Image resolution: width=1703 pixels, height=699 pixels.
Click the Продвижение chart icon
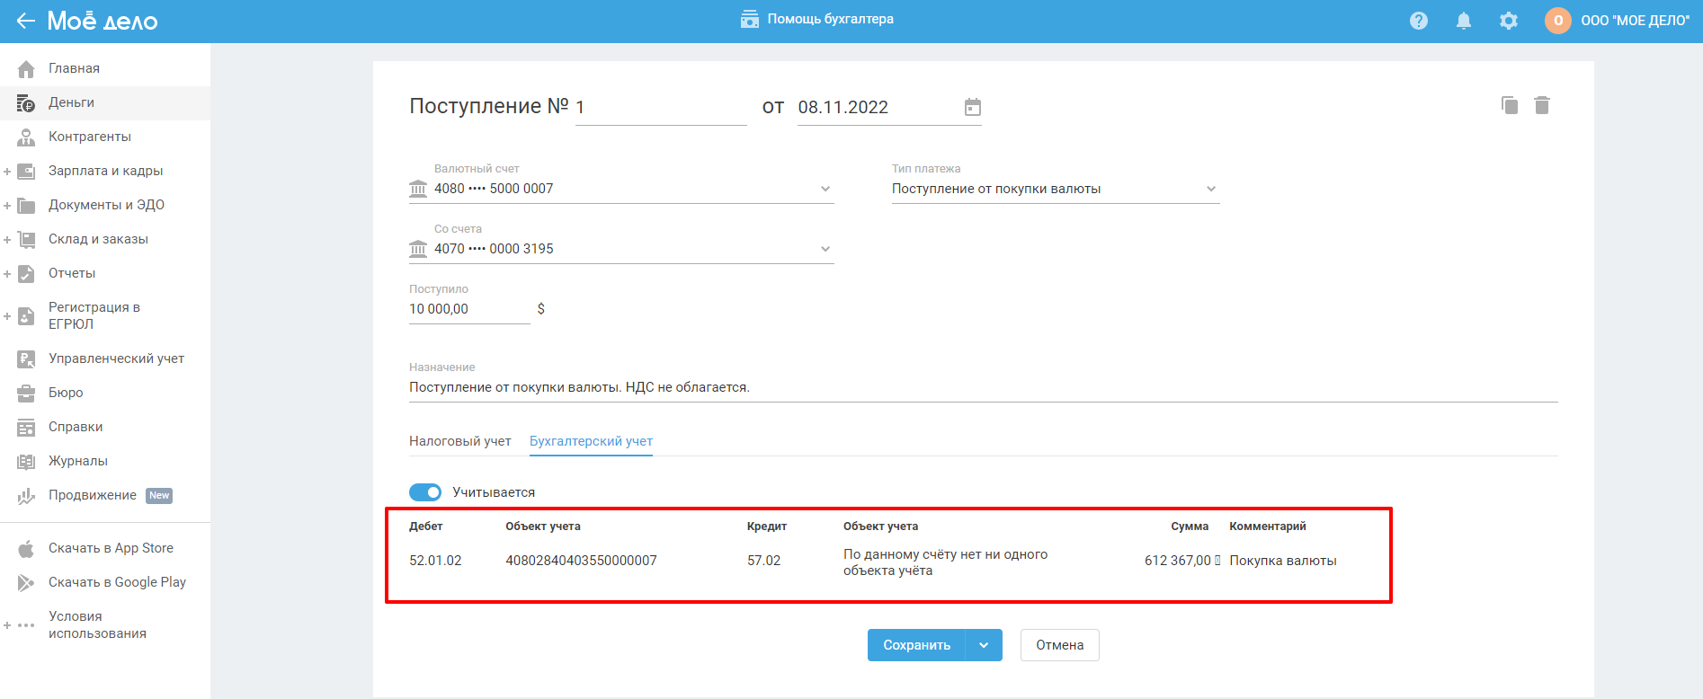(26, 496)
